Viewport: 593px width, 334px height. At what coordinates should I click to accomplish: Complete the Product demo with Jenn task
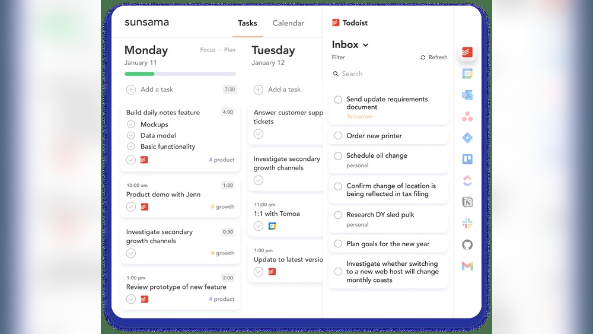pyautogui.click(x=131, y=206)
